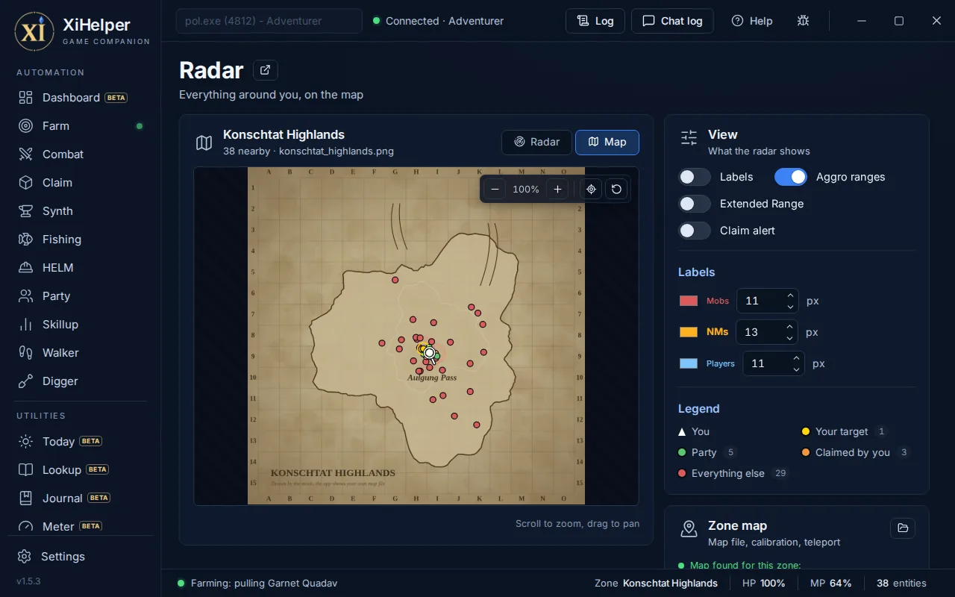The width and height of the screenshot is (955, 597).
Task: Select Digger in the sidebar
Action: pos(80,381)
